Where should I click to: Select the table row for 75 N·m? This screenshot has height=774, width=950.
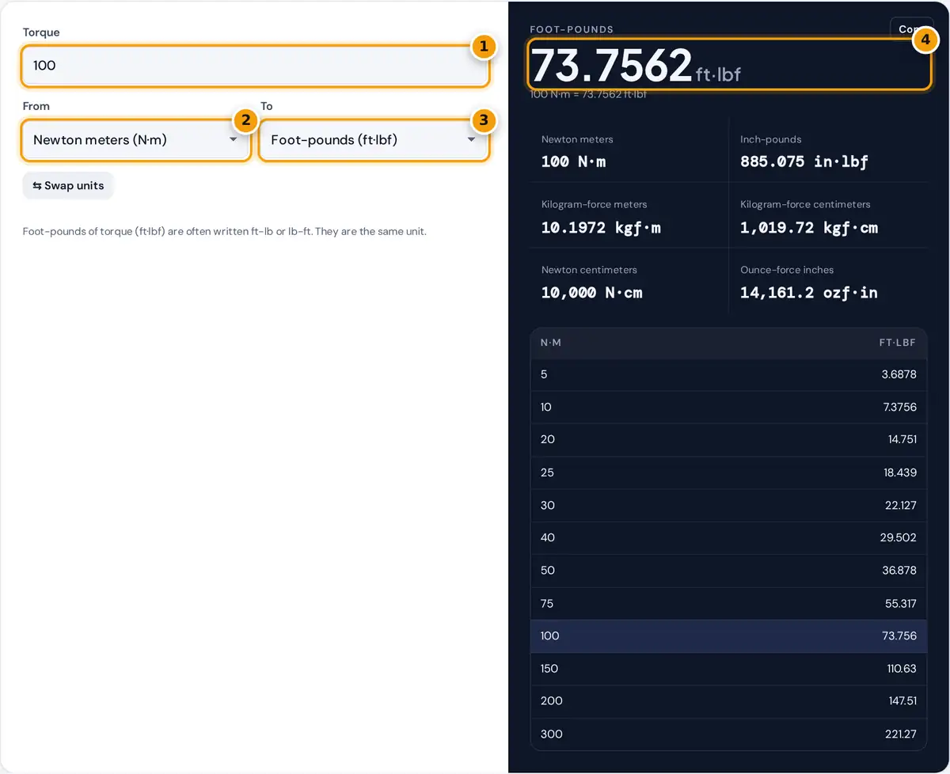pos(728,603)
